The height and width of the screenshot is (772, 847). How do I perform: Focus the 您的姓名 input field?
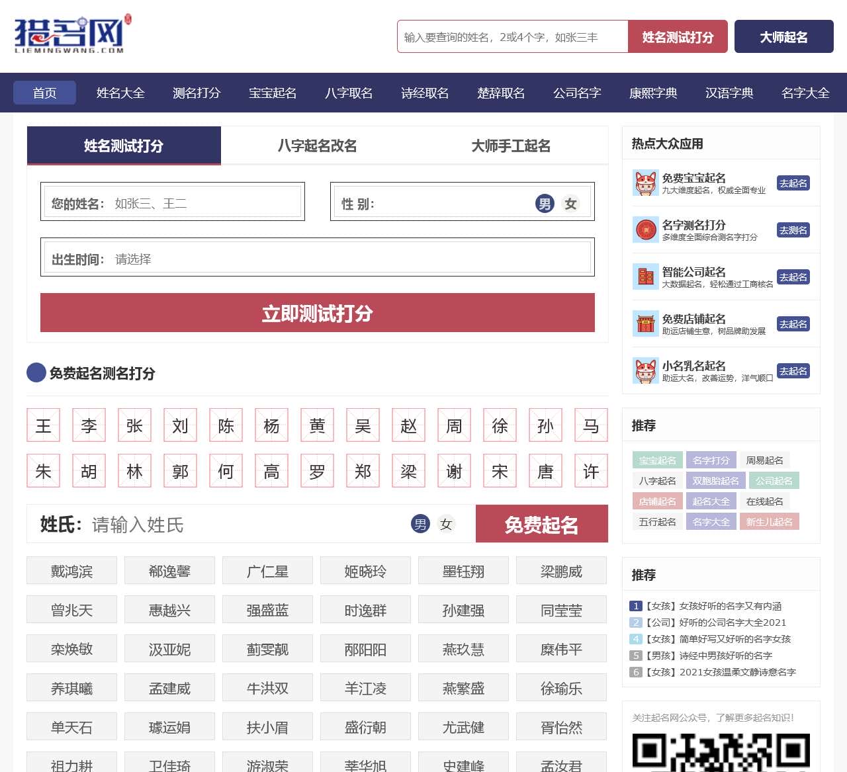point(173,201)
